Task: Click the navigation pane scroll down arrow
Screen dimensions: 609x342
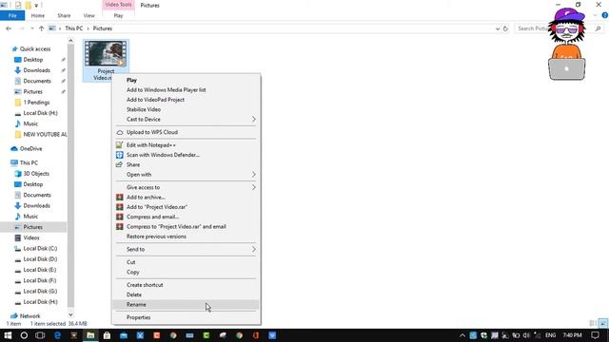Action: [70, 314]
